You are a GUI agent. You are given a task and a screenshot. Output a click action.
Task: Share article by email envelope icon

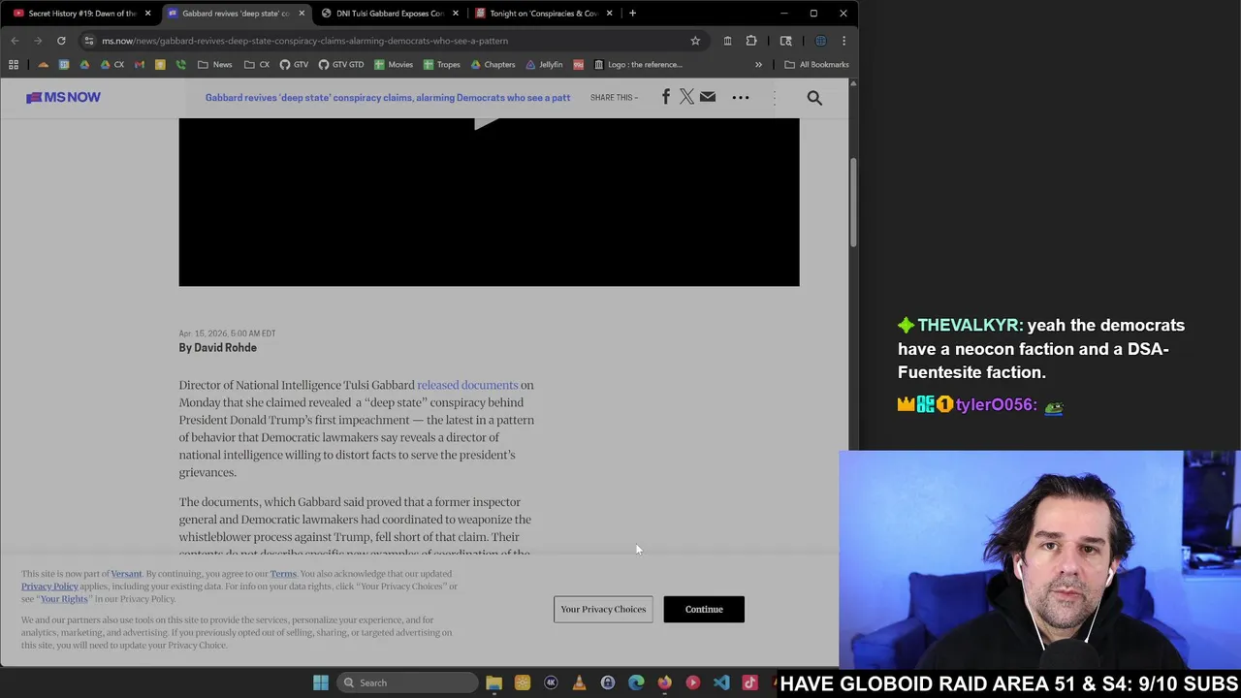tap(708, 97)
